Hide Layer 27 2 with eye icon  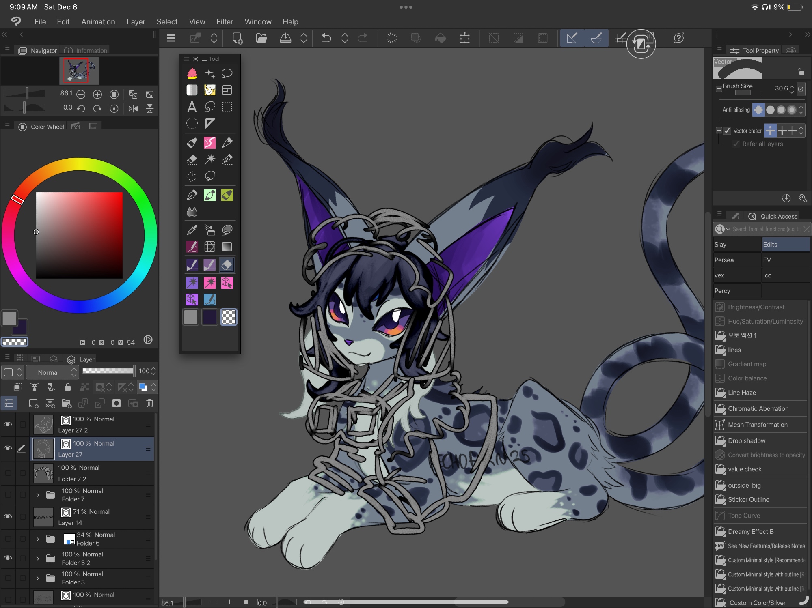(x=8, y=424)
